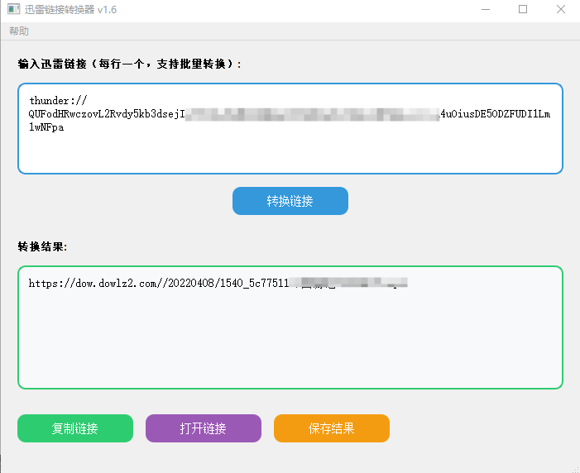Viewport: 580px width, 473px height.
Task: Click the 转换结果 label
Action: 42,246
